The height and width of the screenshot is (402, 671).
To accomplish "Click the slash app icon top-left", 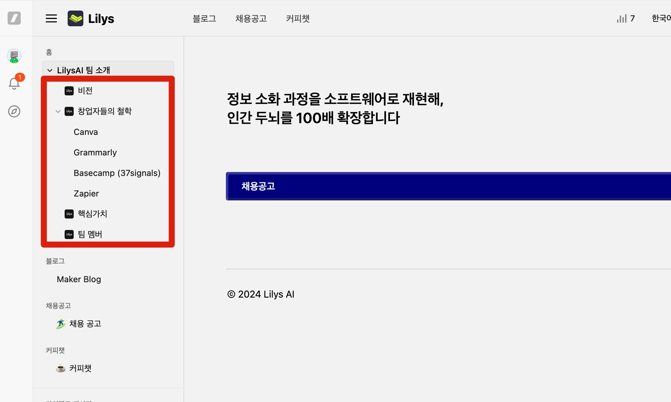I will pyautogui.click(x=14, y=18).
